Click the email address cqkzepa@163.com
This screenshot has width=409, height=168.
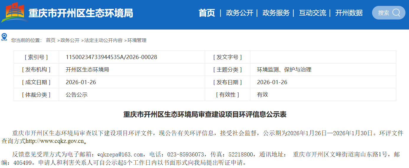[x=120, y=154]
